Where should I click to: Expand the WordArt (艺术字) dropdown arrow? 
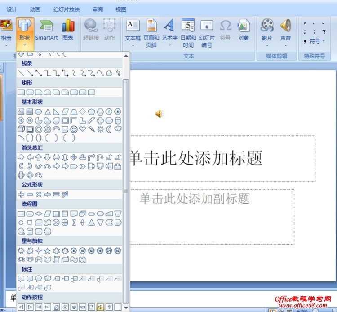pos(170,45)
